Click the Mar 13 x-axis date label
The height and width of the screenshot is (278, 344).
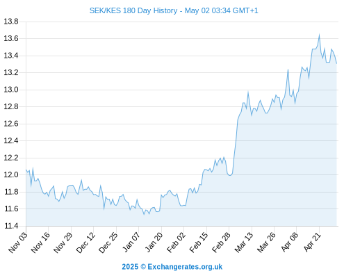click(244, 242)
